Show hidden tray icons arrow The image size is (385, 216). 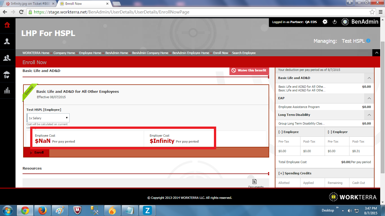click(343, 210)
